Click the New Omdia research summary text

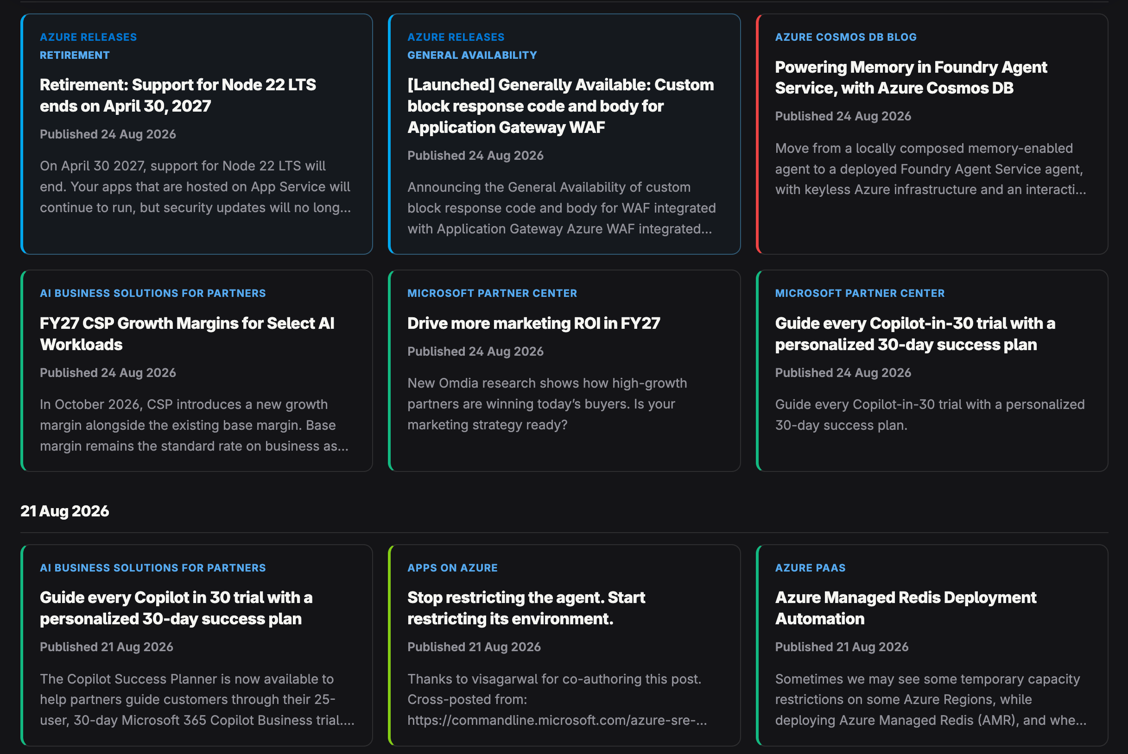pyautogui.click(x=547, y=404)
